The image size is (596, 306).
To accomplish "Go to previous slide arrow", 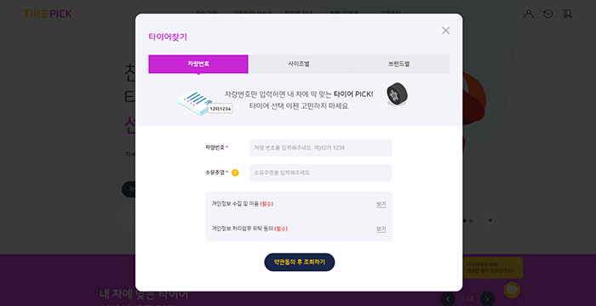I will pos(448,299).
